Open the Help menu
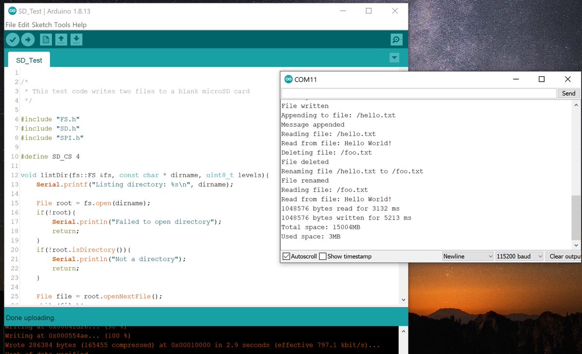582x354 pixels. 80,25
